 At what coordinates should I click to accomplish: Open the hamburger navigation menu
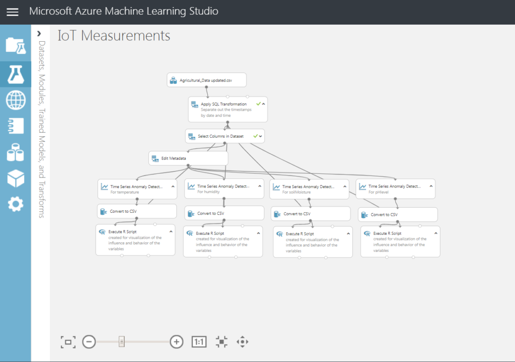[x=13, y=12]
